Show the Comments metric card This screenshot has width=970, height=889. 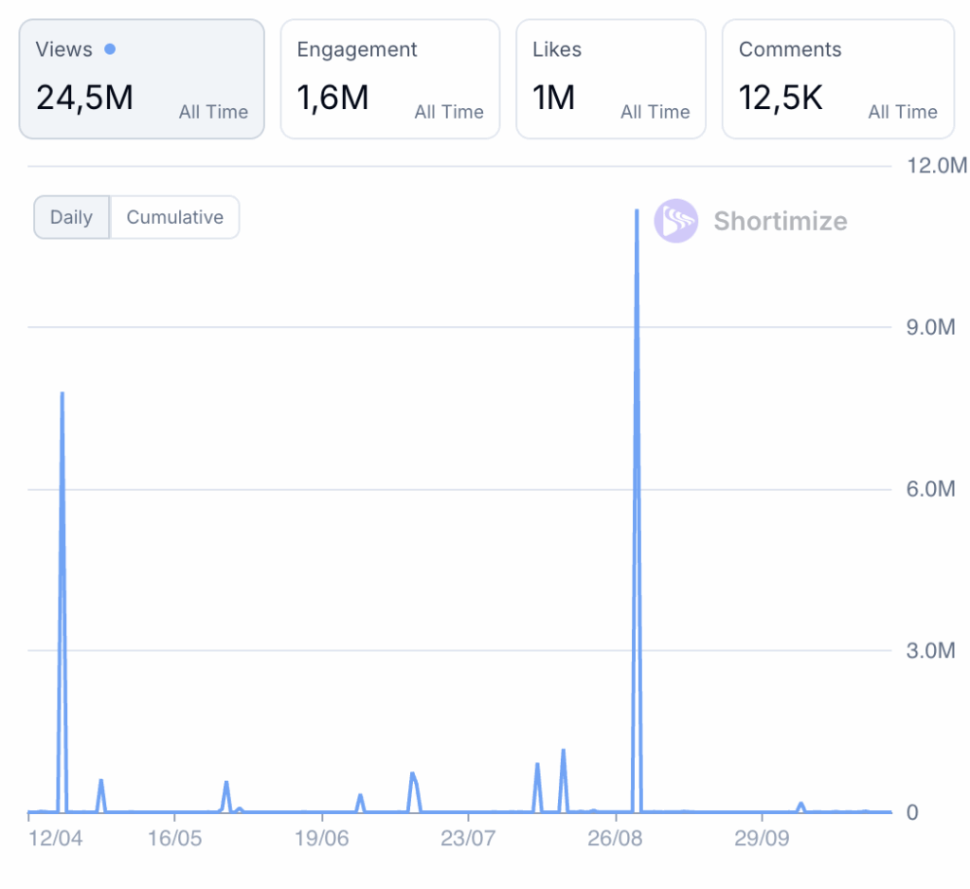[837, 79]
